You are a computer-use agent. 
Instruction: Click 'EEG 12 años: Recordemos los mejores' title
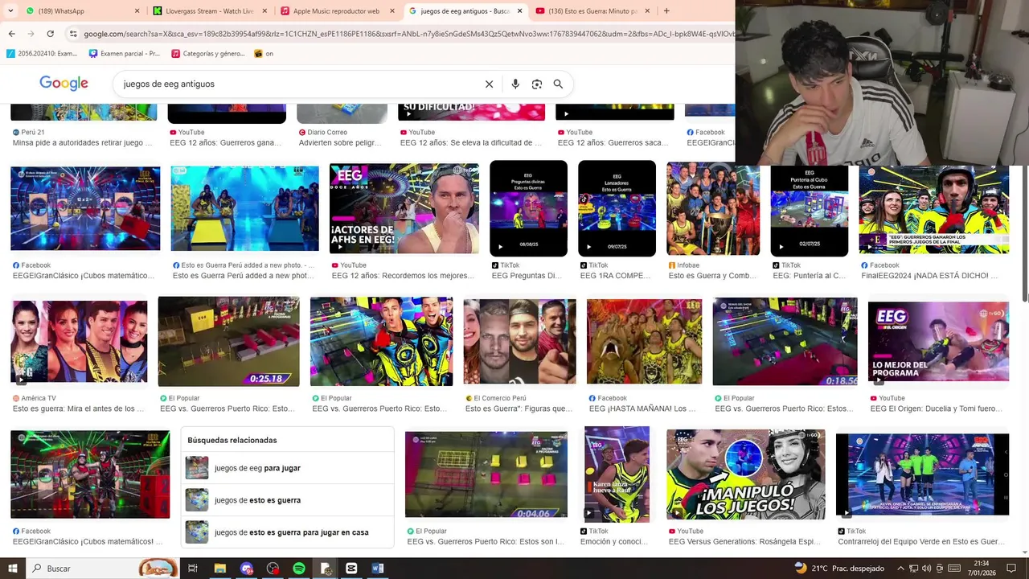pyautogui.click(x=403, y=276)
